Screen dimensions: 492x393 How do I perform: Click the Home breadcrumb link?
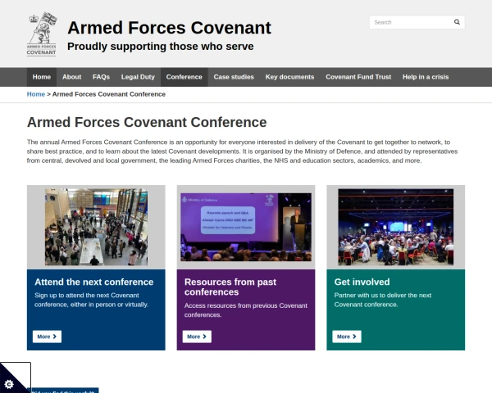point(36,94)
